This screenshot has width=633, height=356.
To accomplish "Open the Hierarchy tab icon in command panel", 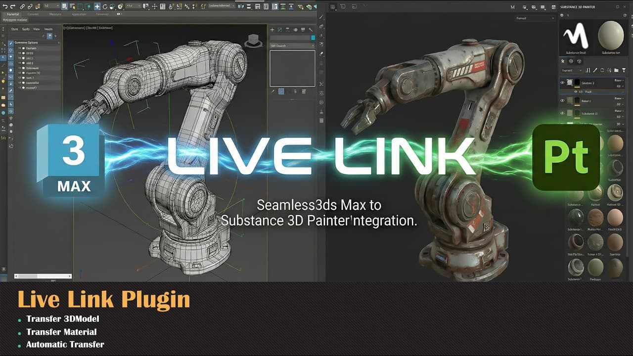I will pyautogui.click(x=287, y=30).
